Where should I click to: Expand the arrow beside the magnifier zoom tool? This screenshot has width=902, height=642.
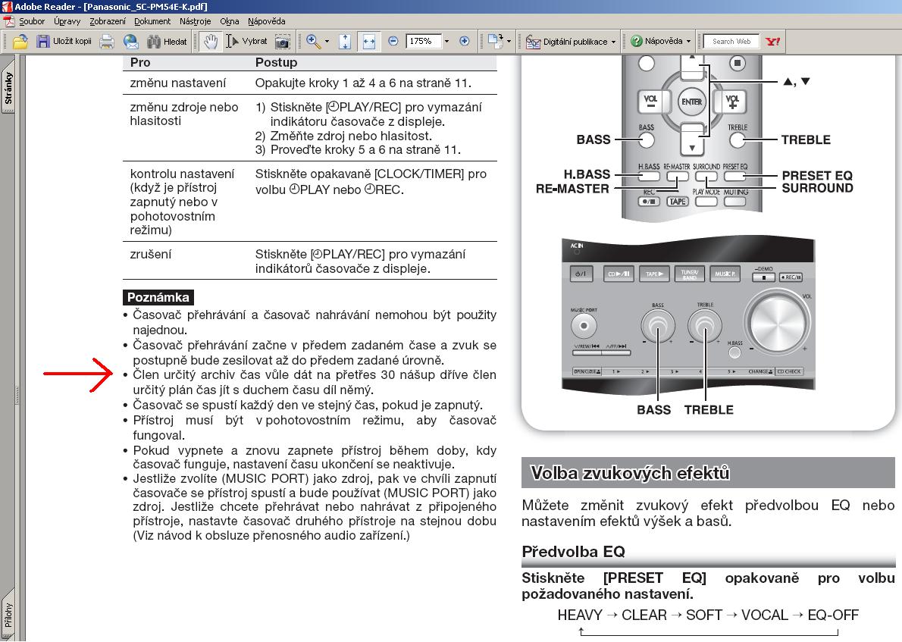tap(327, 42)
